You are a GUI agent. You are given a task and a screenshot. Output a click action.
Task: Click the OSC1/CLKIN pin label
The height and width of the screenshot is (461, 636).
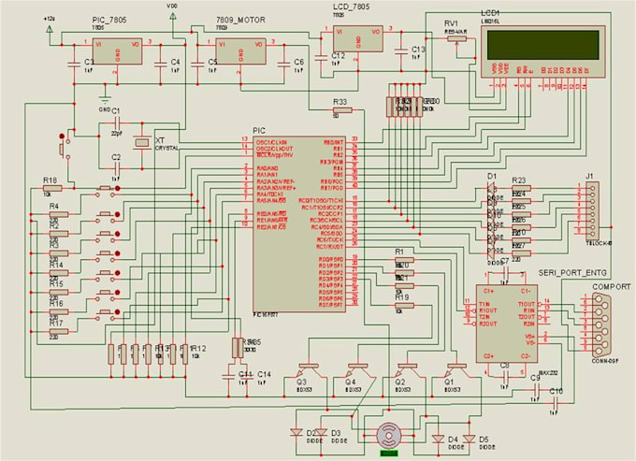272,143
